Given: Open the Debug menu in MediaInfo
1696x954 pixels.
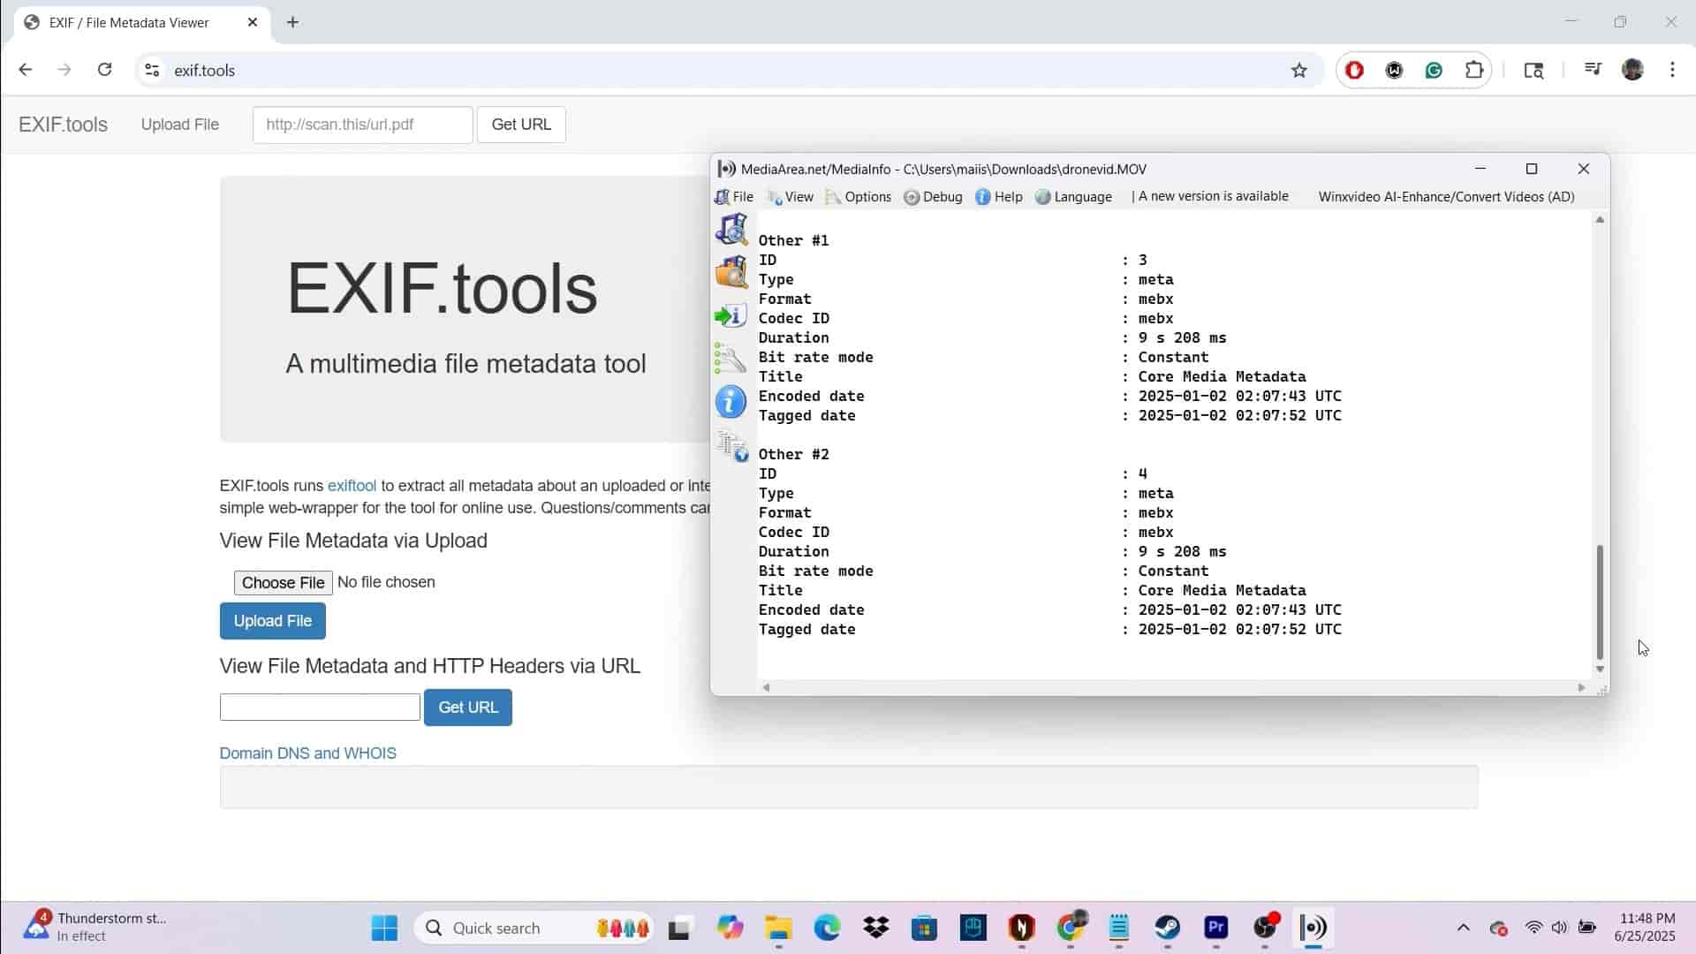Looking at the screenshot, I should point(933,197).
